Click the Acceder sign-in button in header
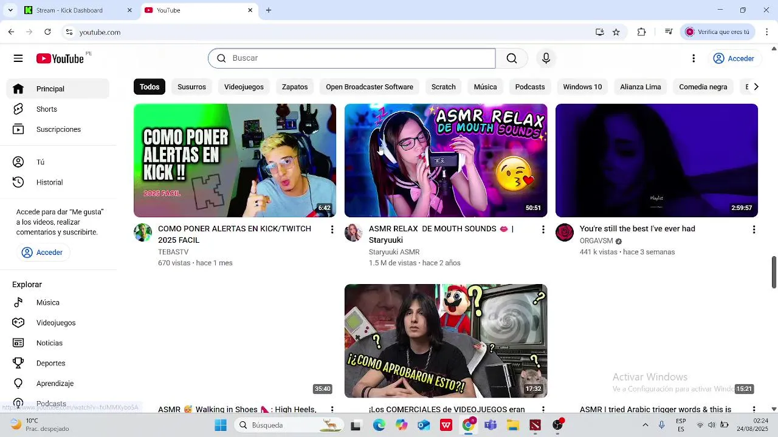The height and width of the screenshot is (437, 778). pos(734,58)
